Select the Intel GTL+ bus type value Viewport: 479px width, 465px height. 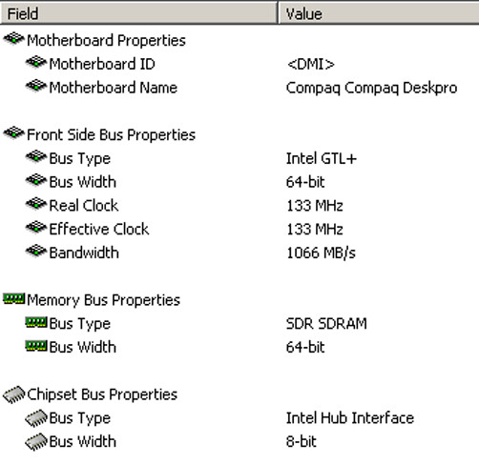tap(322, 158)
